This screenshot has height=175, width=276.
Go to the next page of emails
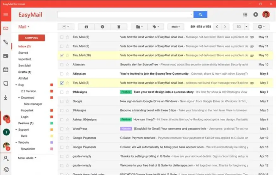point(225,27)
